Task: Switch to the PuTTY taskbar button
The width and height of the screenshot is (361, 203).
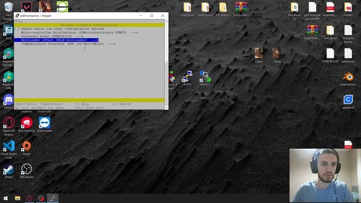Action: tap(52, 198)
